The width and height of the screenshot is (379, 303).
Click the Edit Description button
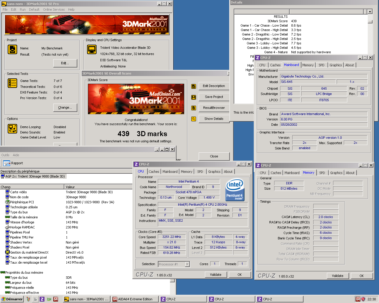click(x=214, y=86)
